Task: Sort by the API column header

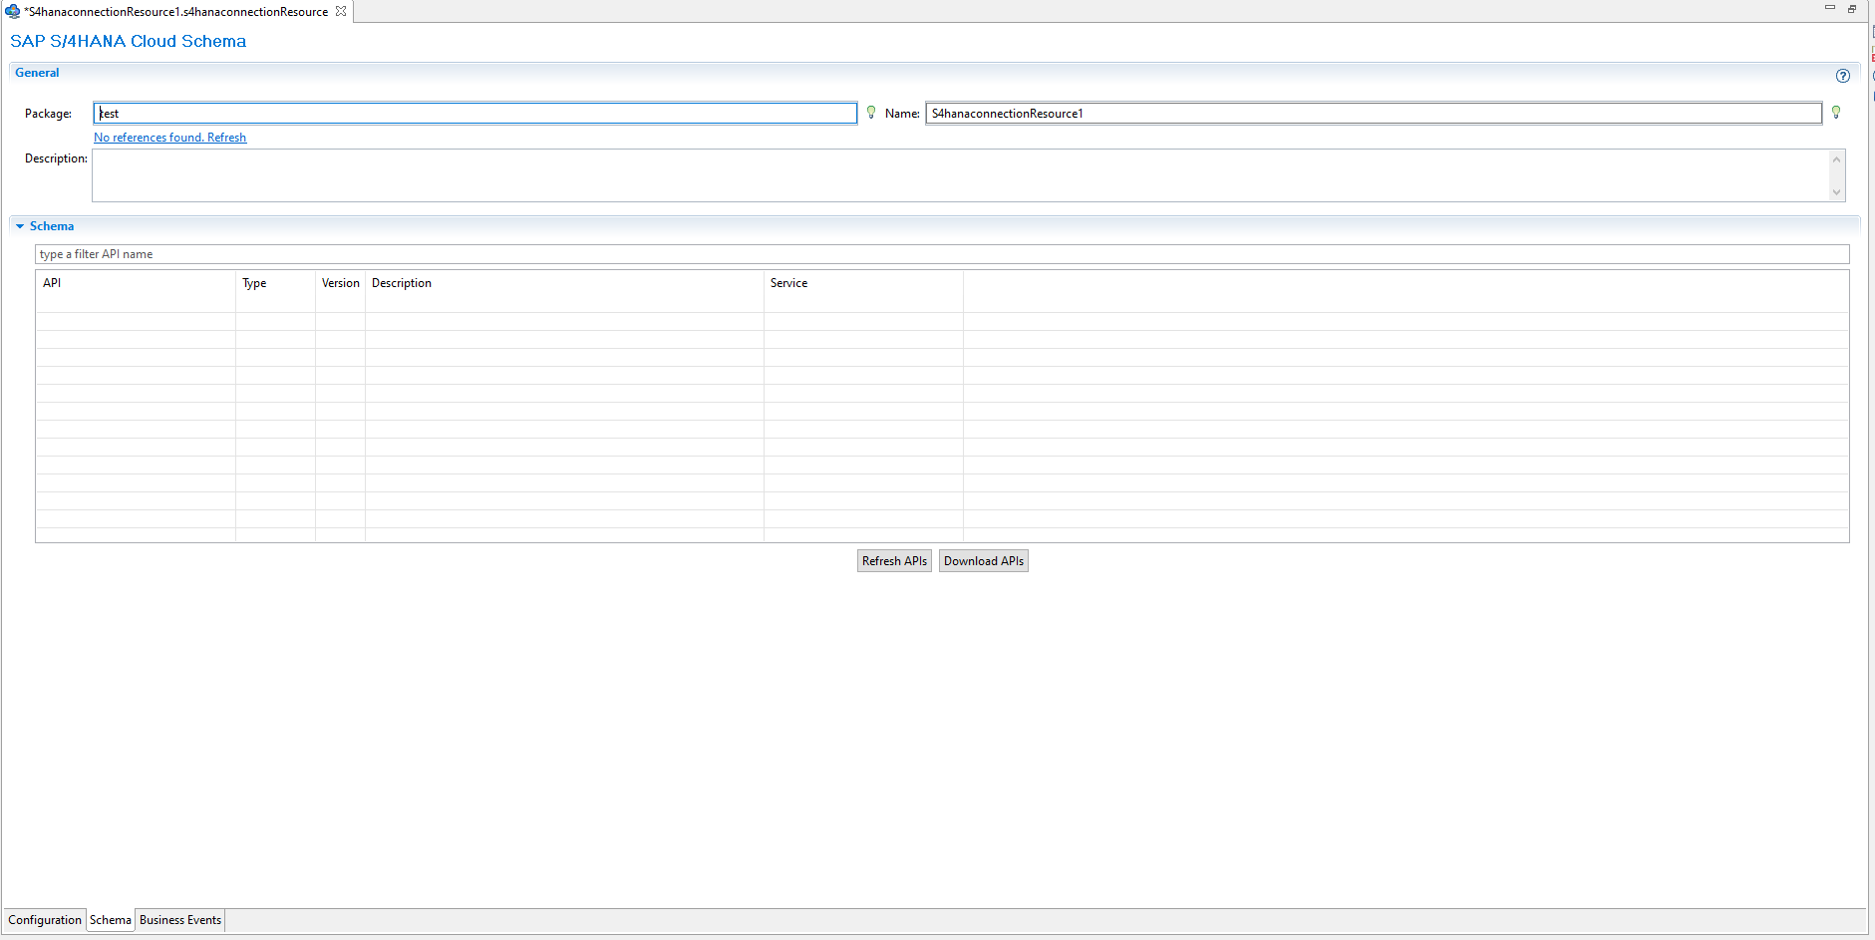Action: pos(136,283)
